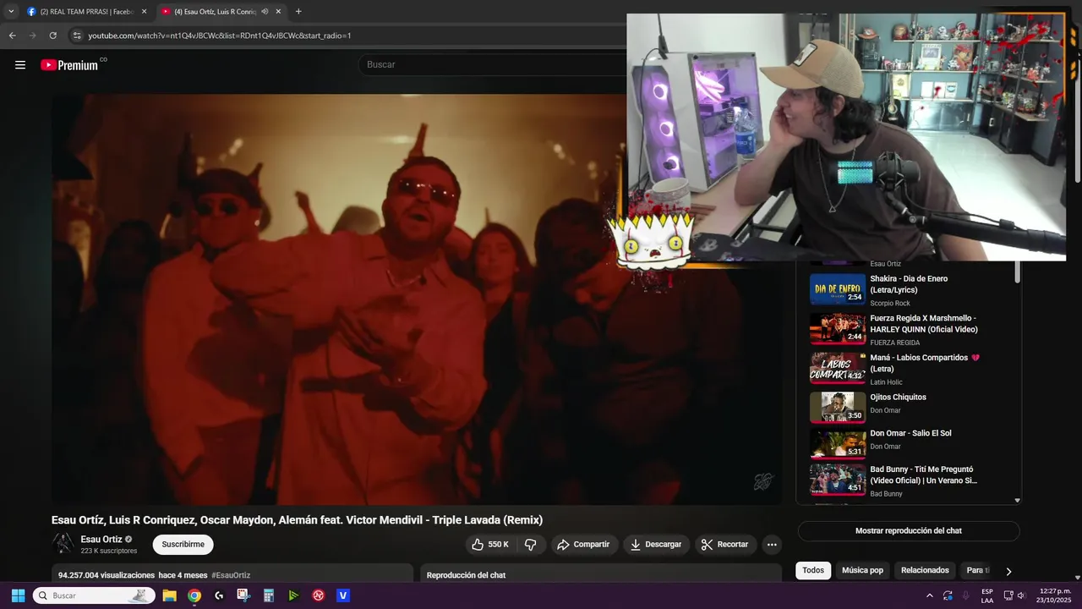The image size is (1082, 609).
Task: Show hidden system tray icons
Action: pyautogui.click(x=930, y=595)
